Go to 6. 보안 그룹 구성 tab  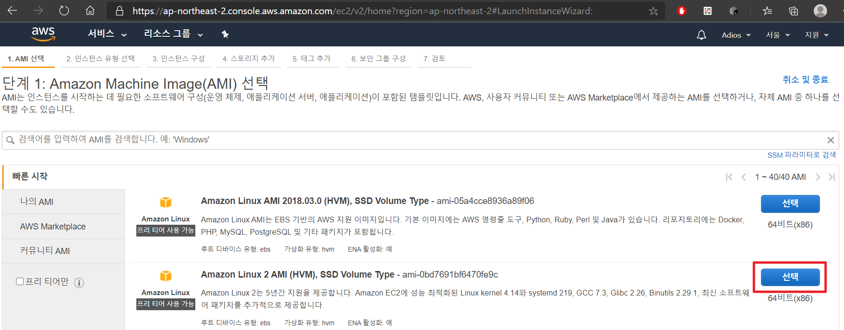[378, 59]
